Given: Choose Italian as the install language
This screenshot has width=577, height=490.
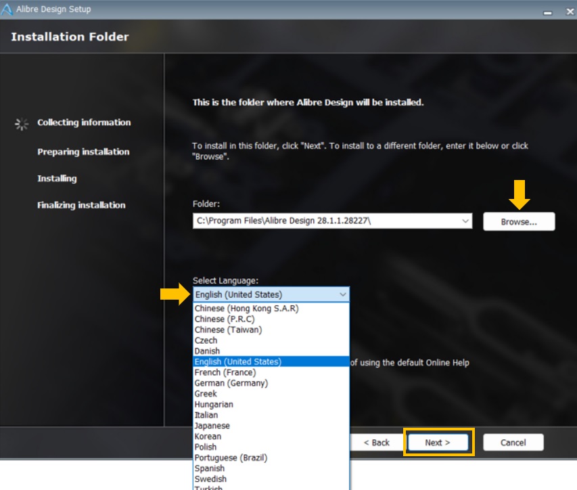Looking at the screenshot, I should [206, 415].
